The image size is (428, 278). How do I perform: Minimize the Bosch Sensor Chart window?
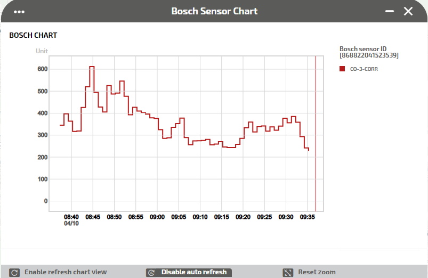(x=390, y=11)
